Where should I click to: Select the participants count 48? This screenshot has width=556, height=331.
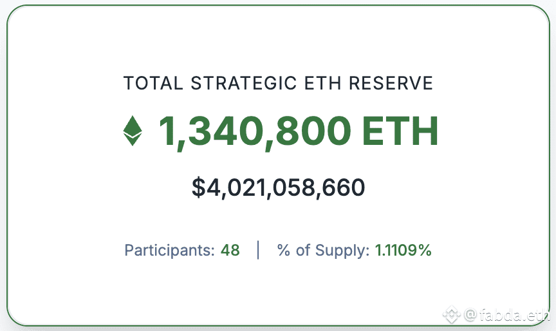click(x=230, y=250)
